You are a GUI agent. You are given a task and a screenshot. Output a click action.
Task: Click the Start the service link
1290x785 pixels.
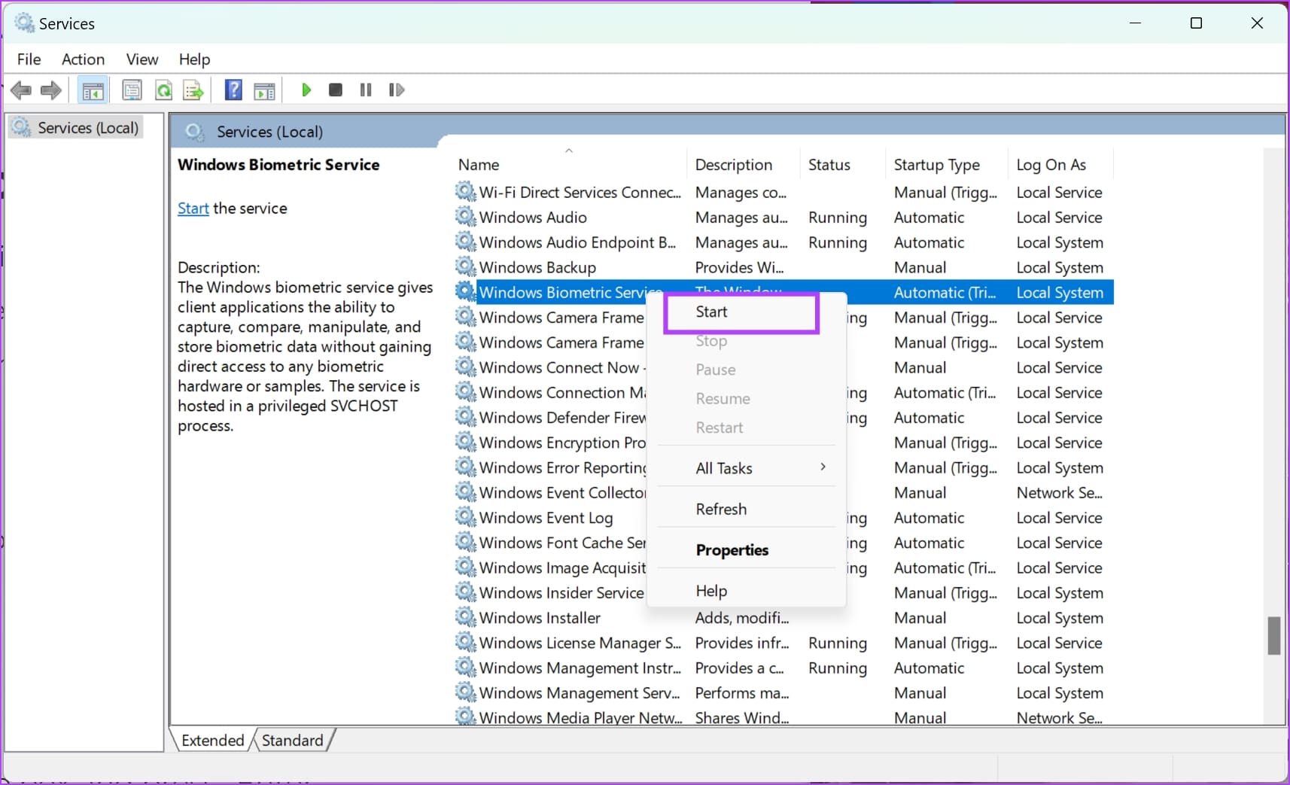pyautogui.click(x=193, y=208)
